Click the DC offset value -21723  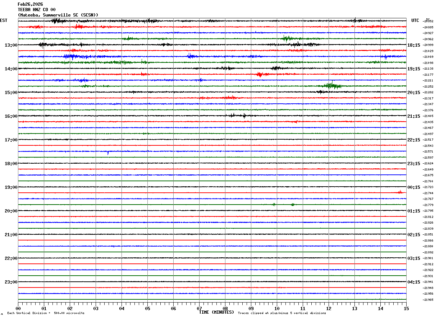click(428, 187)
